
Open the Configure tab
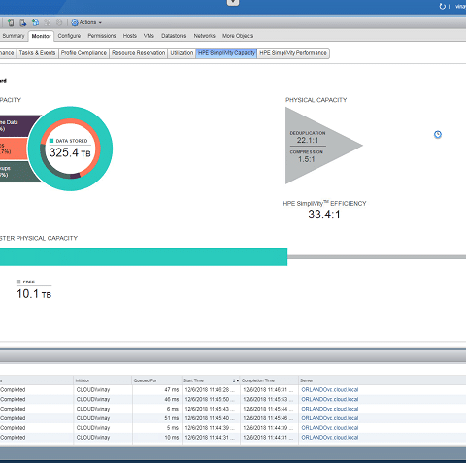pos(69,36)
